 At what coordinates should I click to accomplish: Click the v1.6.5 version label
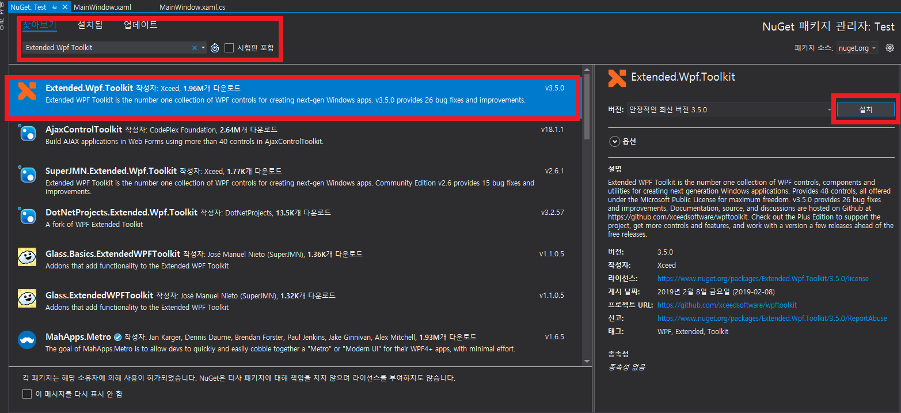554,337
